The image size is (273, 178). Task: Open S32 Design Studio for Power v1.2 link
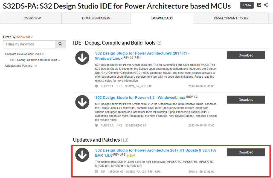tap(140, 98)
